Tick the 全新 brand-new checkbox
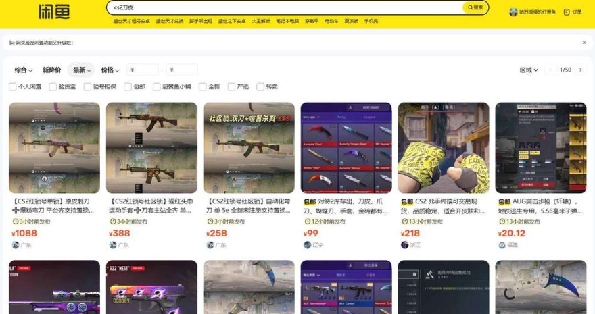The width and height of the screenshot is (595, 314). (203, 86)
